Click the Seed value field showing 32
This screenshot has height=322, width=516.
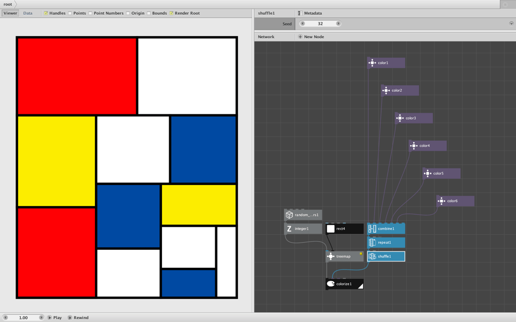click(x=320, y=24)
